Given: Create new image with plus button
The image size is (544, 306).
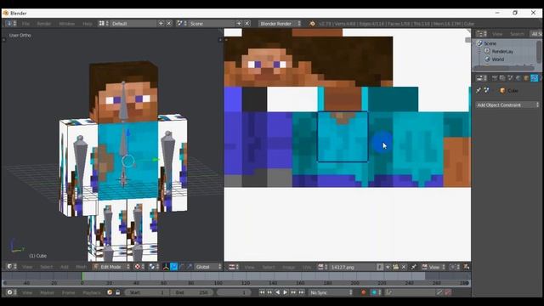Looking at the screenshot, I should coord(388,267).
